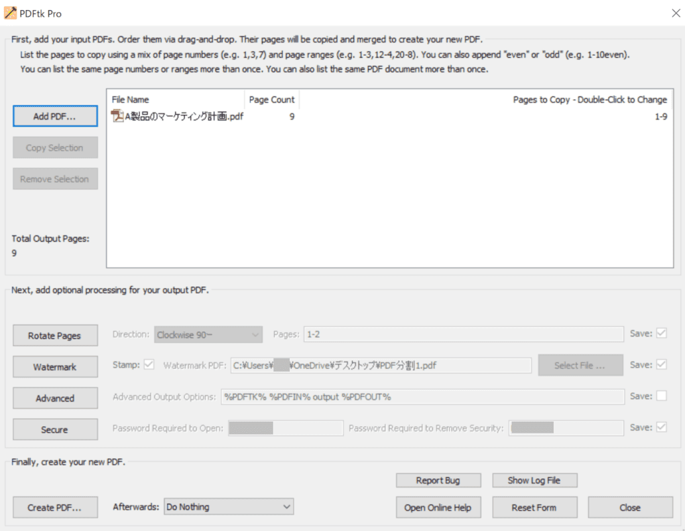Enable the Save checkbox for Advanced row
Viewport: 685px width, 531px height.
tap(662, 396)
